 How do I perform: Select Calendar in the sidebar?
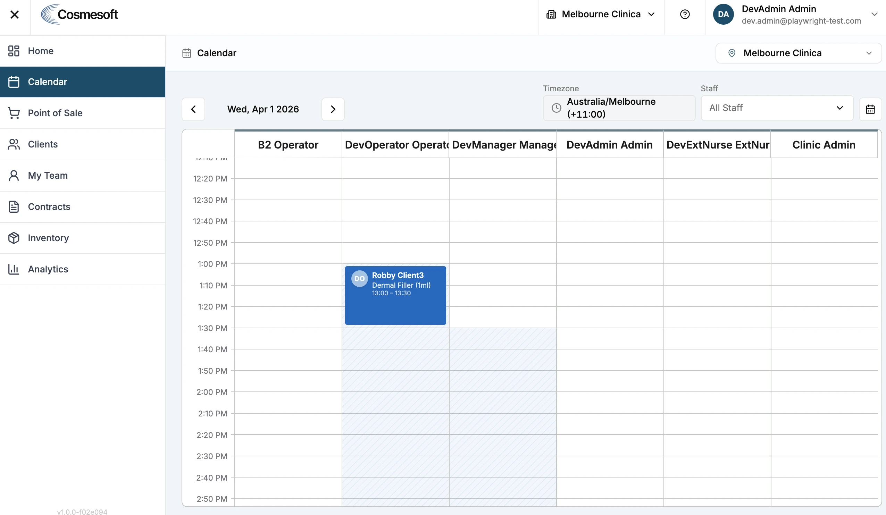(83, 82)
